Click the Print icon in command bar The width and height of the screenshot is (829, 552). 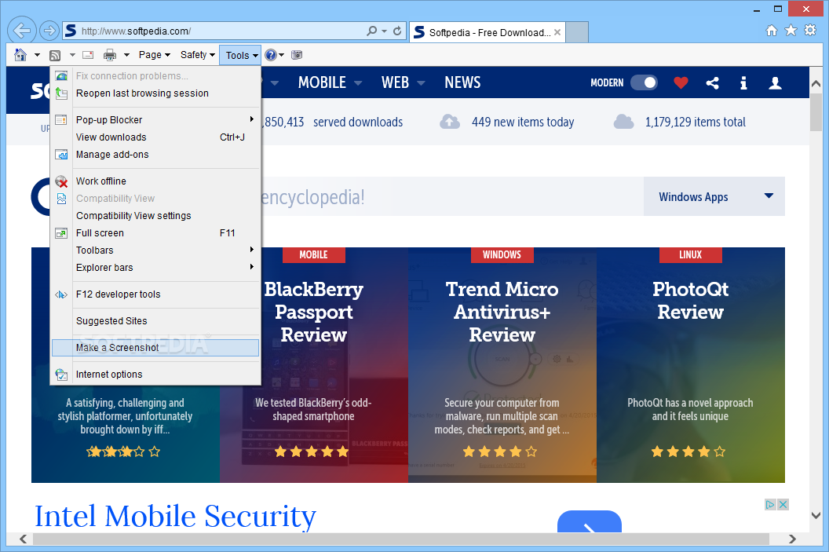[109, 55]
